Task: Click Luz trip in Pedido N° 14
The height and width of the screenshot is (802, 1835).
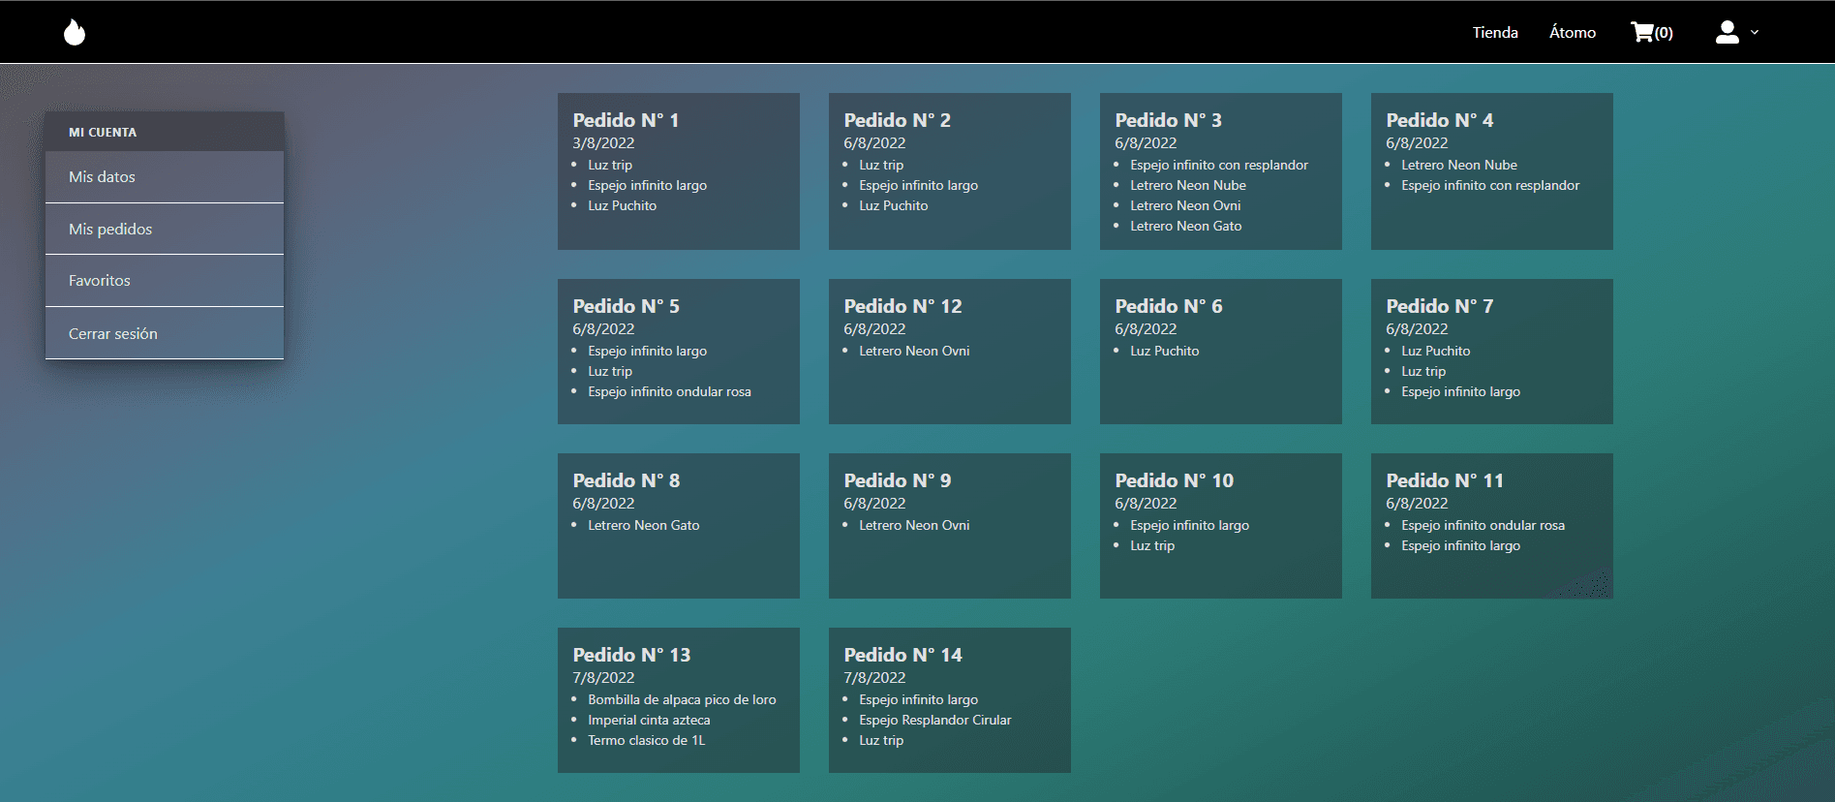Action: coord(881,740)
